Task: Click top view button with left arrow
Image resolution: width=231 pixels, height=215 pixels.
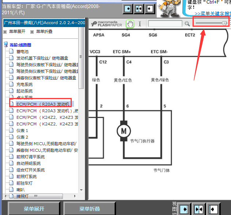Action: pos(150,9)
